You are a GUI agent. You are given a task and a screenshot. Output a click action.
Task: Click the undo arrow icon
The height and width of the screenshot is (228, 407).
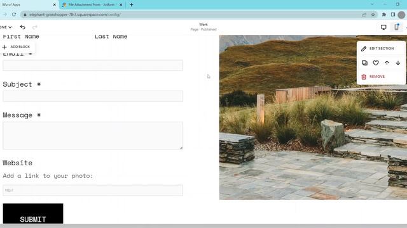23,27
